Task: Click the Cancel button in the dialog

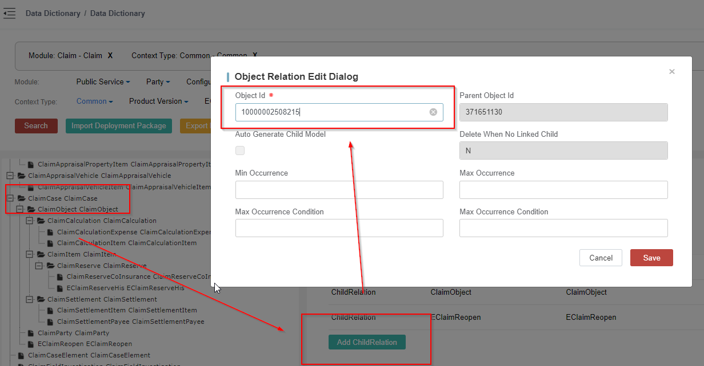Action: (x=601, y=258)
